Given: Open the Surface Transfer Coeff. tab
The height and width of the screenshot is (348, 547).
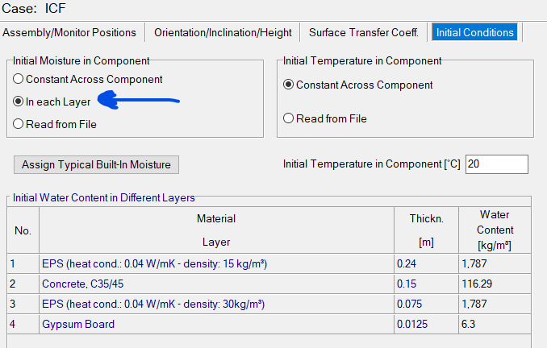Looking at the screenshot, I should [364, 32].
